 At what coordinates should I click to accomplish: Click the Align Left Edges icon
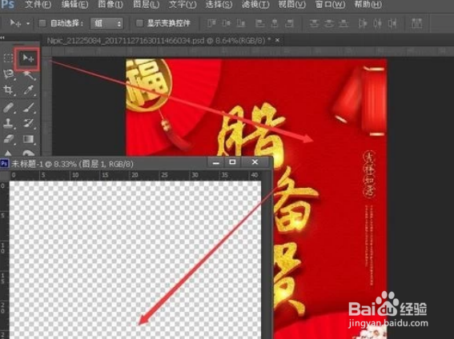click(x=259, y=23)
